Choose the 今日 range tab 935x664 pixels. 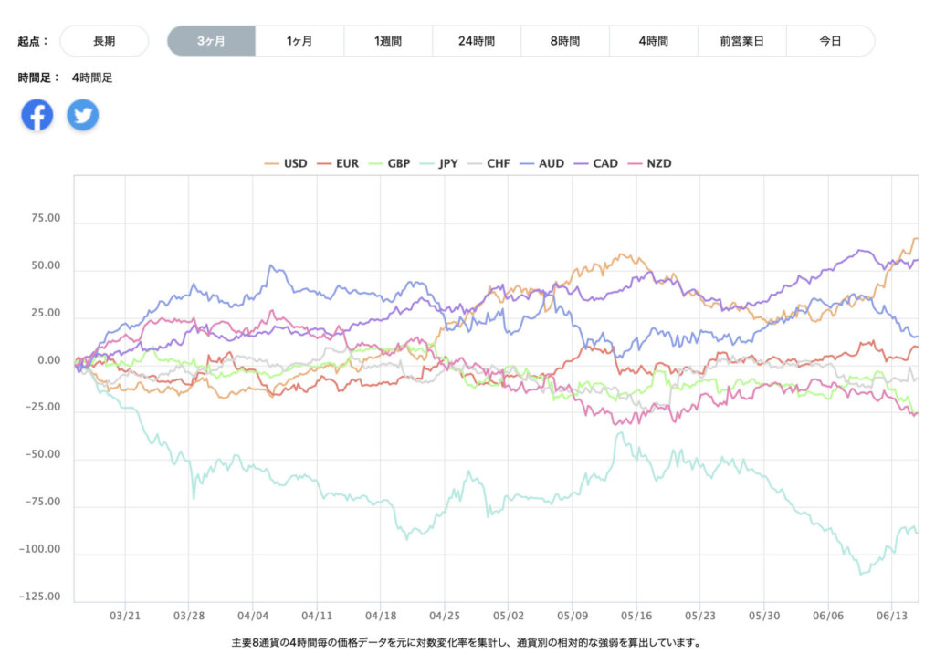830,41
